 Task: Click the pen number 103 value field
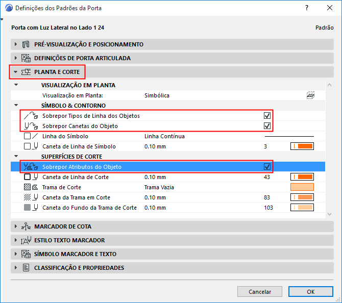coord(268,208)
